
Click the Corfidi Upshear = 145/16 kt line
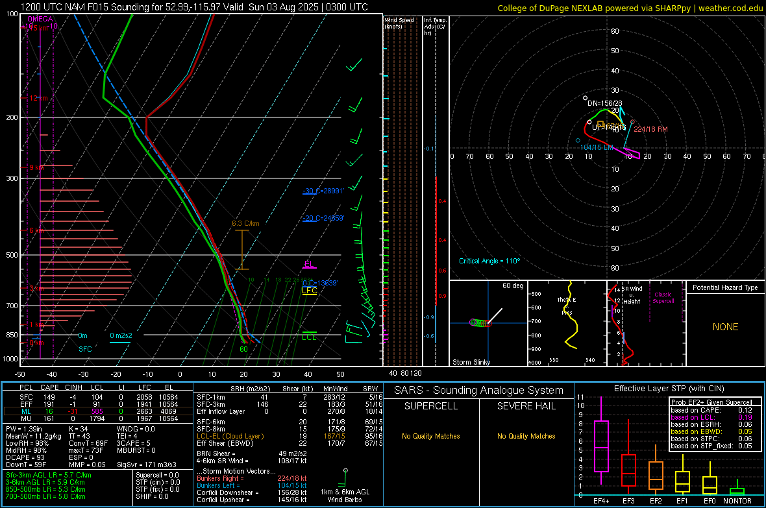[x=252, y=500]
